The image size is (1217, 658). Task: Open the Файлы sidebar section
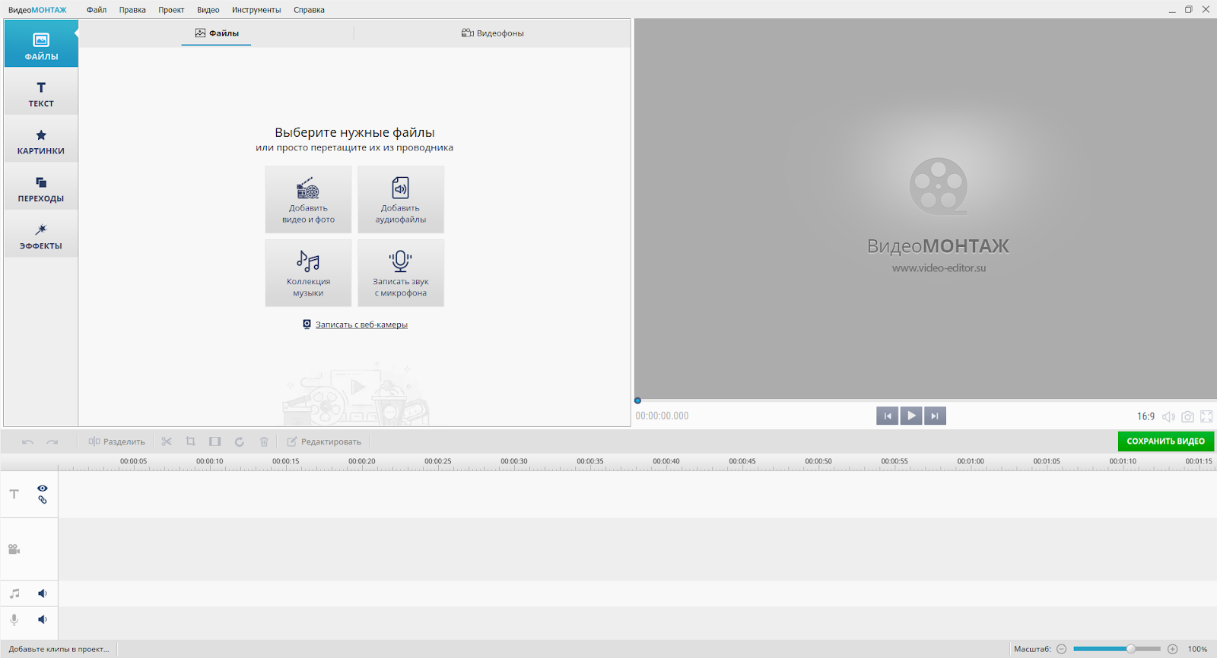pos(41,43)
